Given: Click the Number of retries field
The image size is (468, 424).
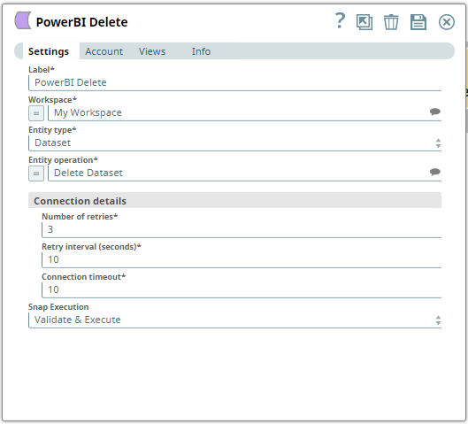Looking at the screenshot, I should click(x=242, y=229).
